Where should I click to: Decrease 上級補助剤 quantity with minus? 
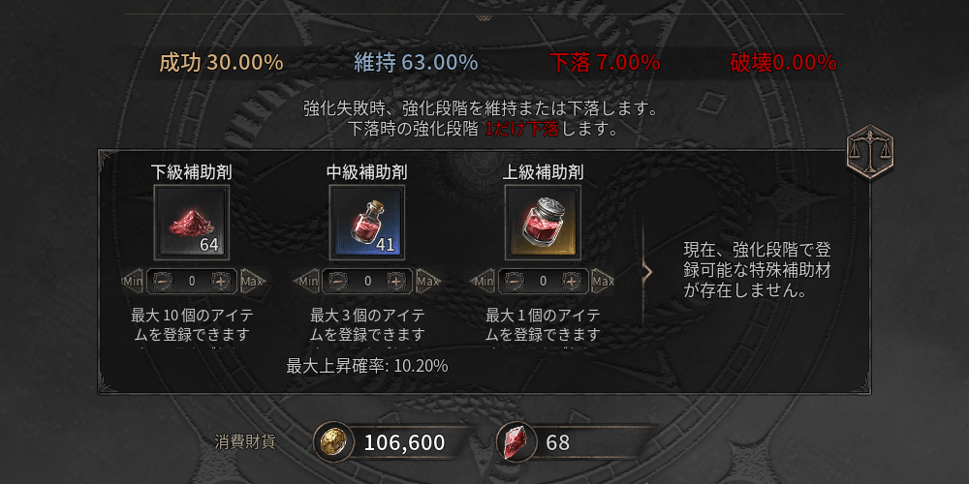(x=513, y=281)
